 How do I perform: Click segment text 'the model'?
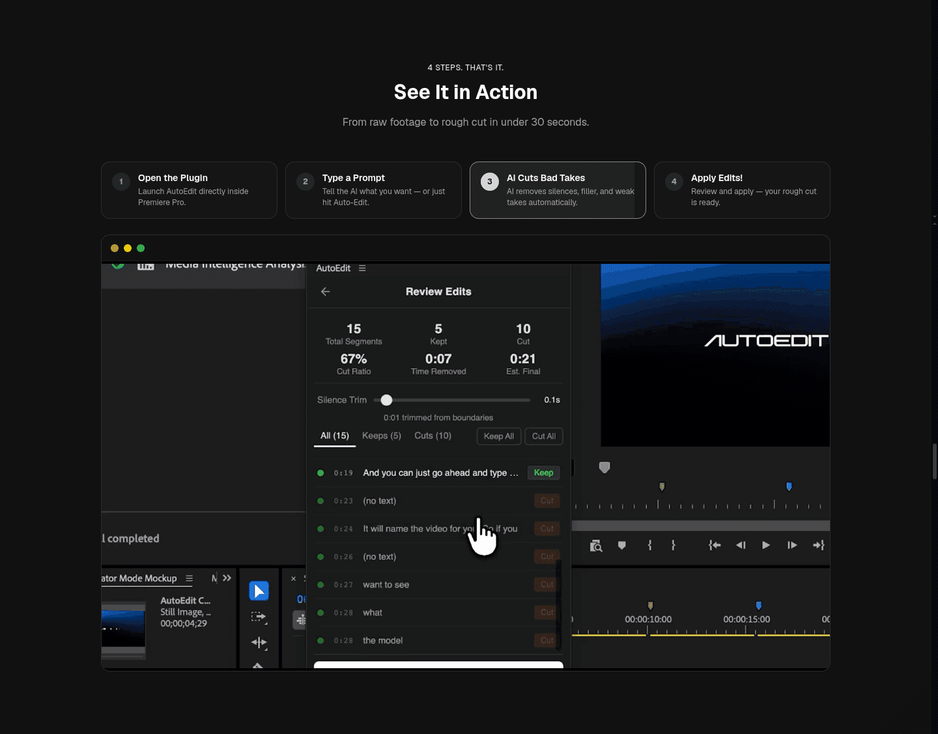pos(382,641)
